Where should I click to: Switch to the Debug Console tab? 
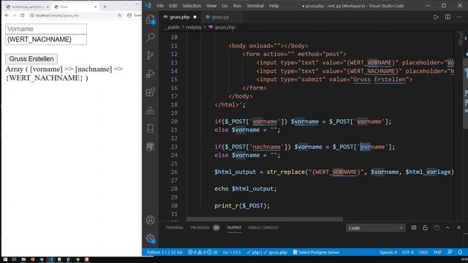263,227
